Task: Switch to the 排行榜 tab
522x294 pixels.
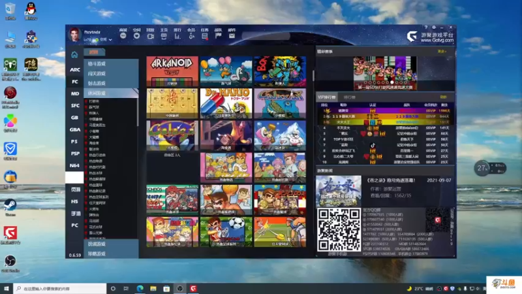Action: pos(349,97)
